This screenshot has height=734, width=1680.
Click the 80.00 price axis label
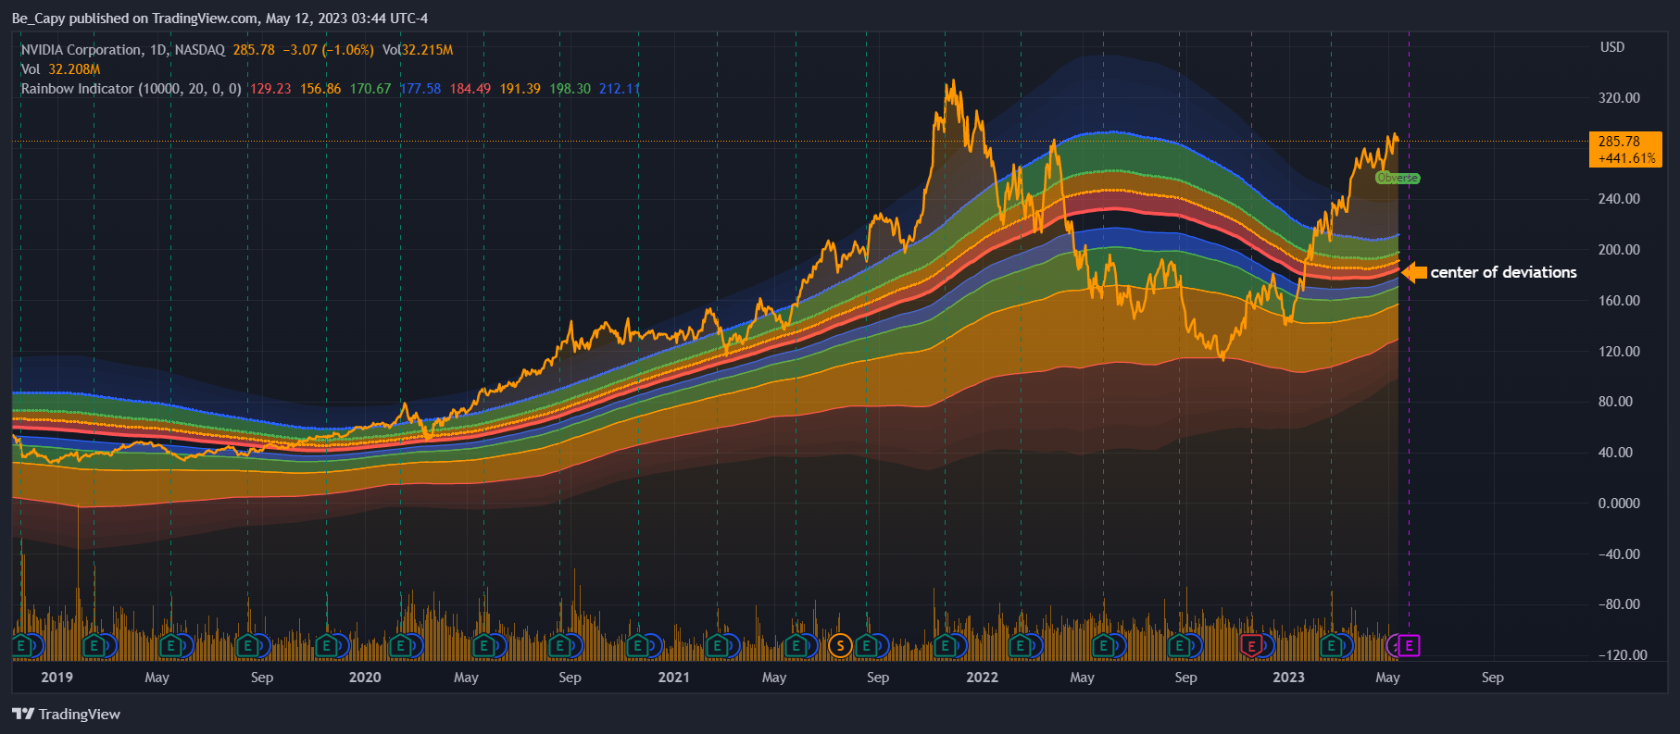pos(1615,402)
